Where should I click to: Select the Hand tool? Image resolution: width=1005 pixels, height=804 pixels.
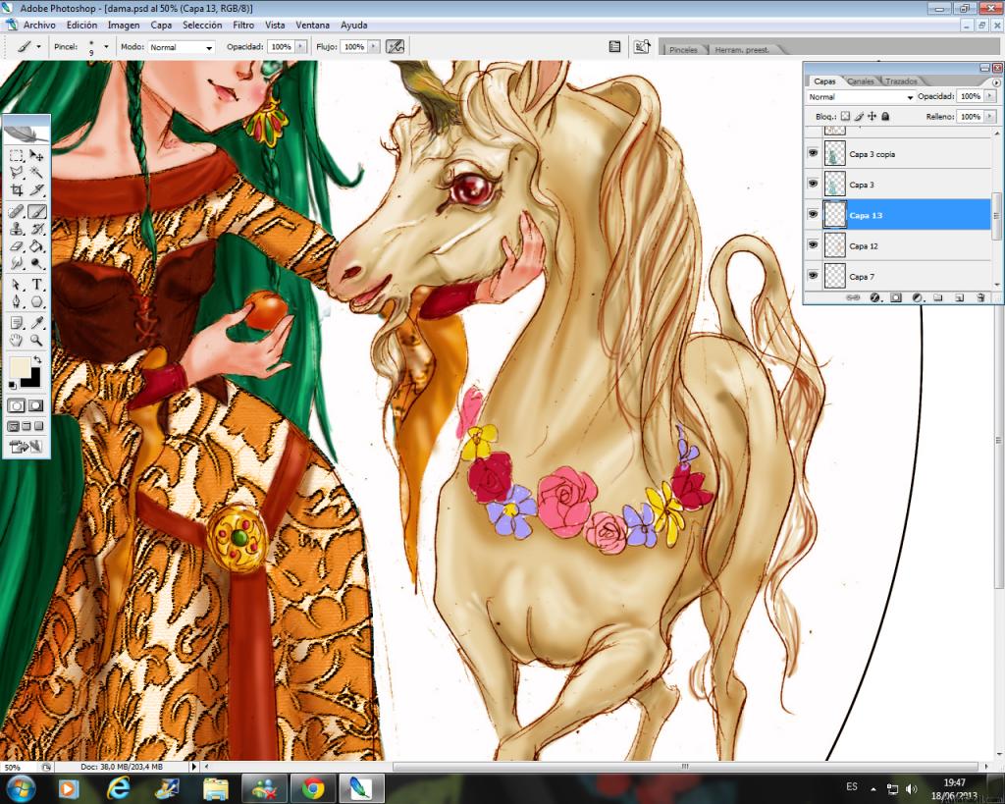(16, 341)
